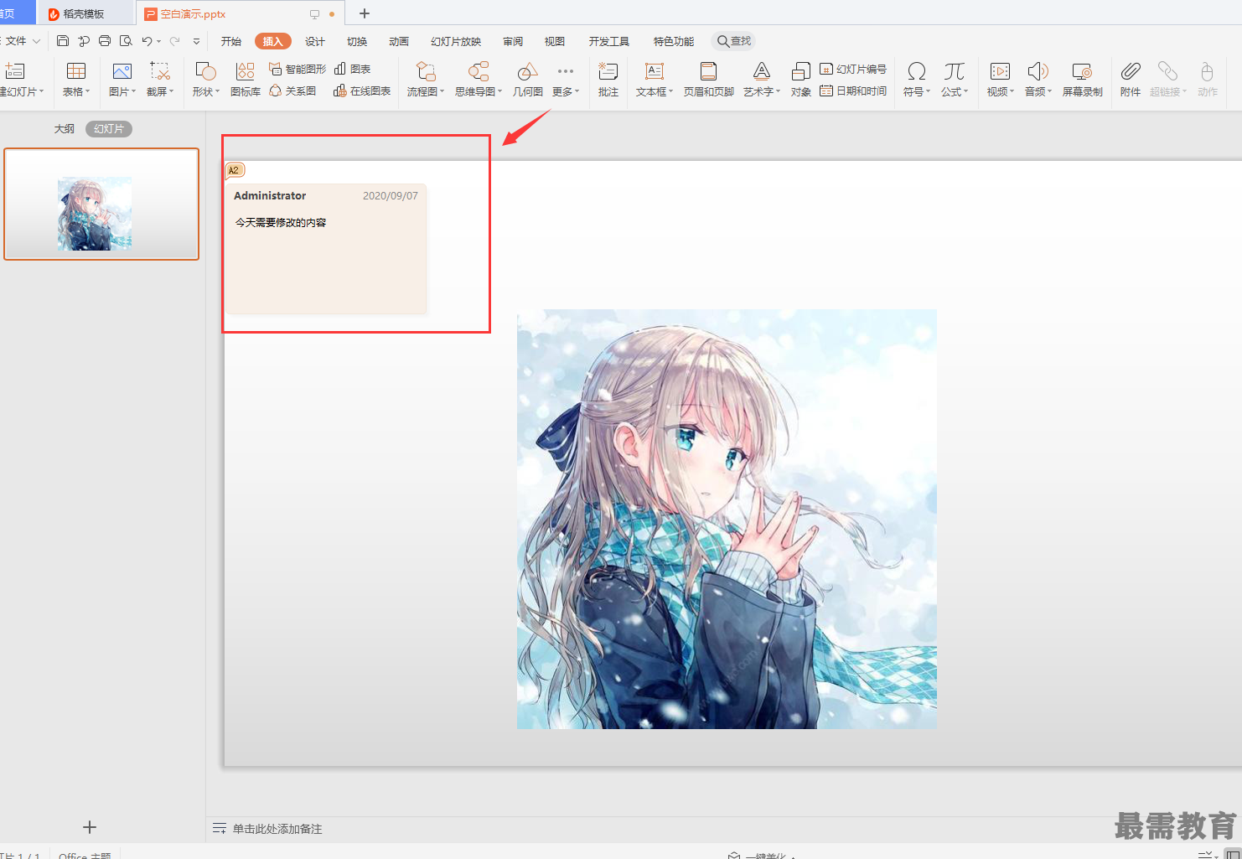Insert a 图表 chart
The image size is (1242, 859).
click(x=352, y=69)
